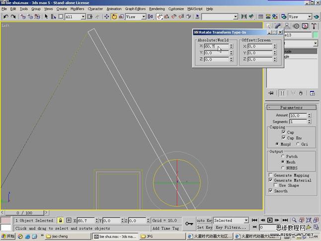Toggle the Selection Lock padlock icon

click(x=61, y=221)
